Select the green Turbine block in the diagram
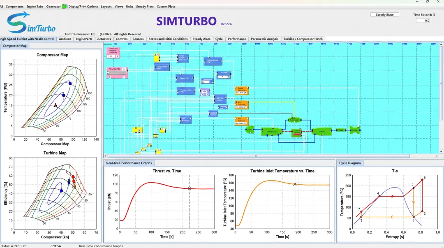 coord(321,131)
